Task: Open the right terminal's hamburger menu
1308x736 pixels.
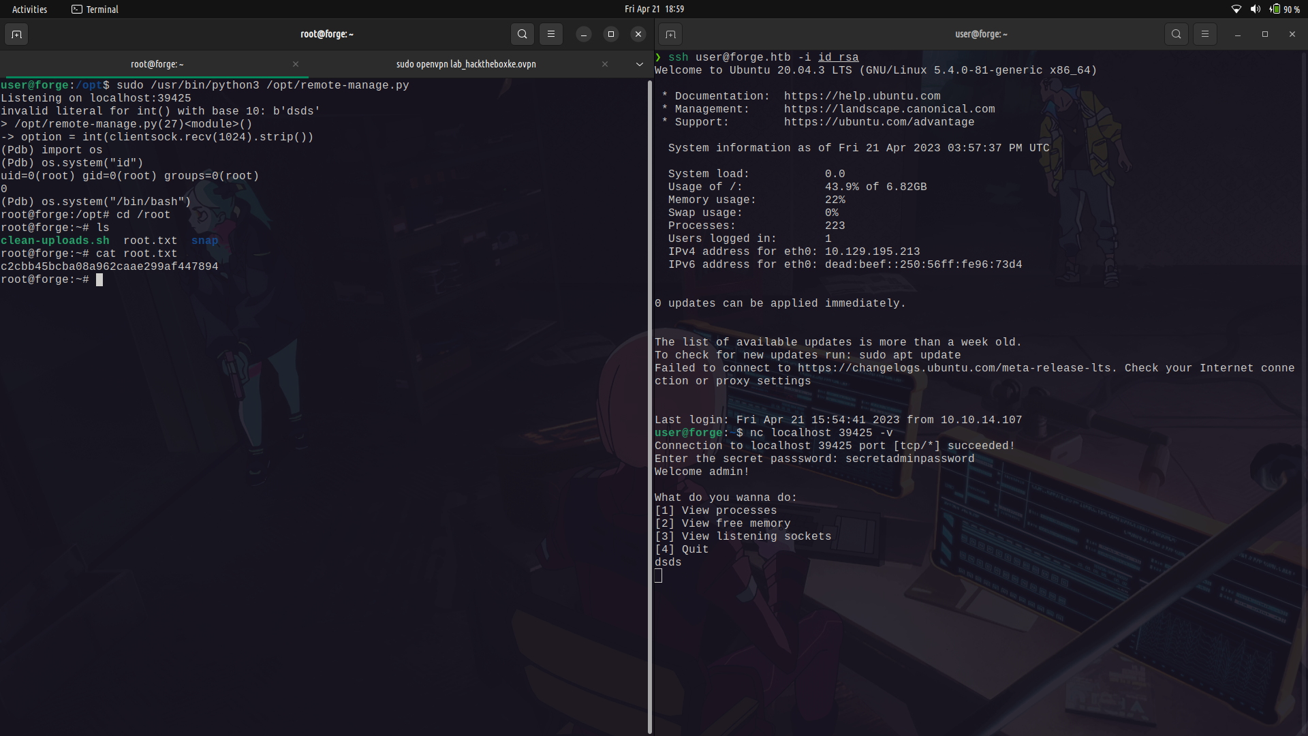Action: point(1205,34)
